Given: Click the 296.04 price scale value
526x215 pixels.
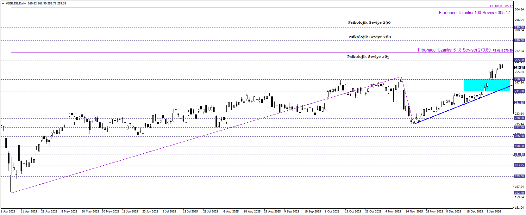Looking at the screenshot, I should point(519,20).
